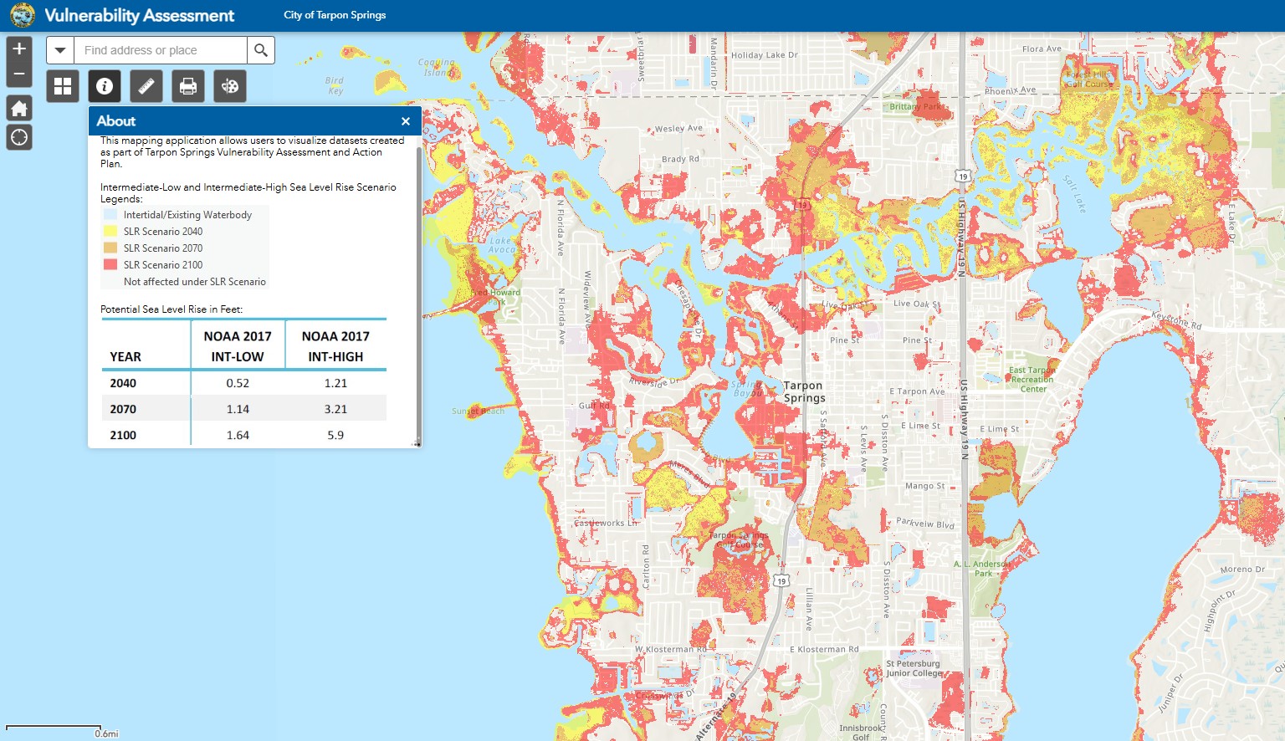
Task: Select the 2100 row year cell
Action: (x=123, y=435)
